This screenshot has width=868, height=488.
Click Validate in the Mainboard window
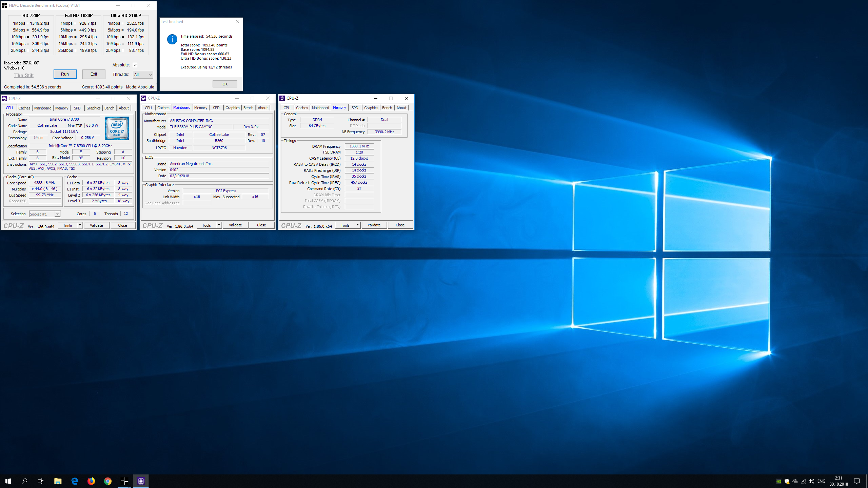(x=236, y=225)
